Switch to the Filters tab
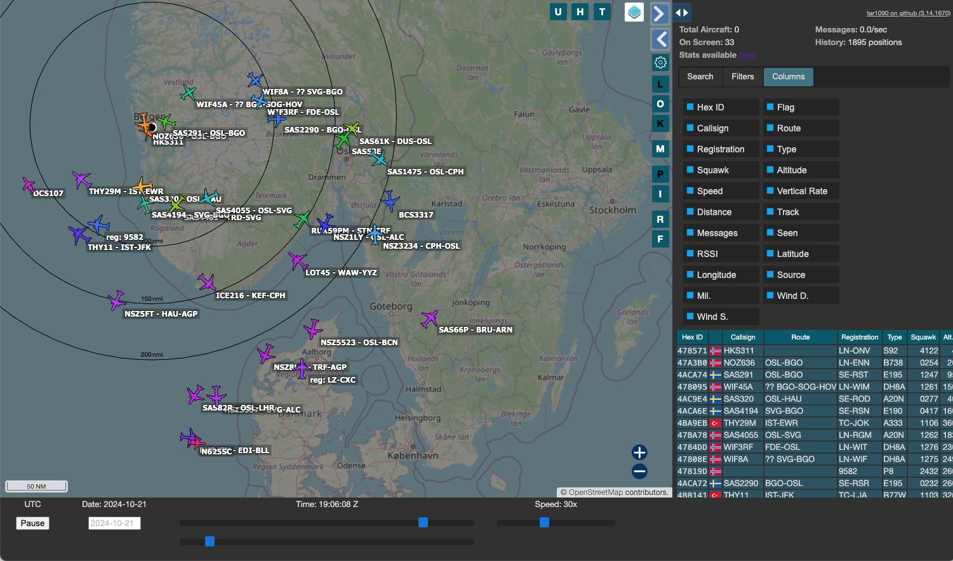 742,77
